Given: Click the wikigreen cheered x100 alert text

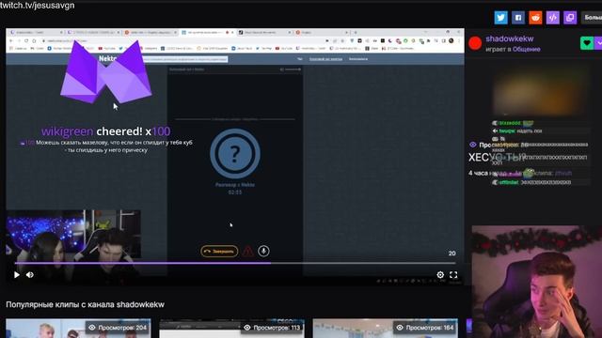Looking at the screenshot, I should [x=106, y=131].
